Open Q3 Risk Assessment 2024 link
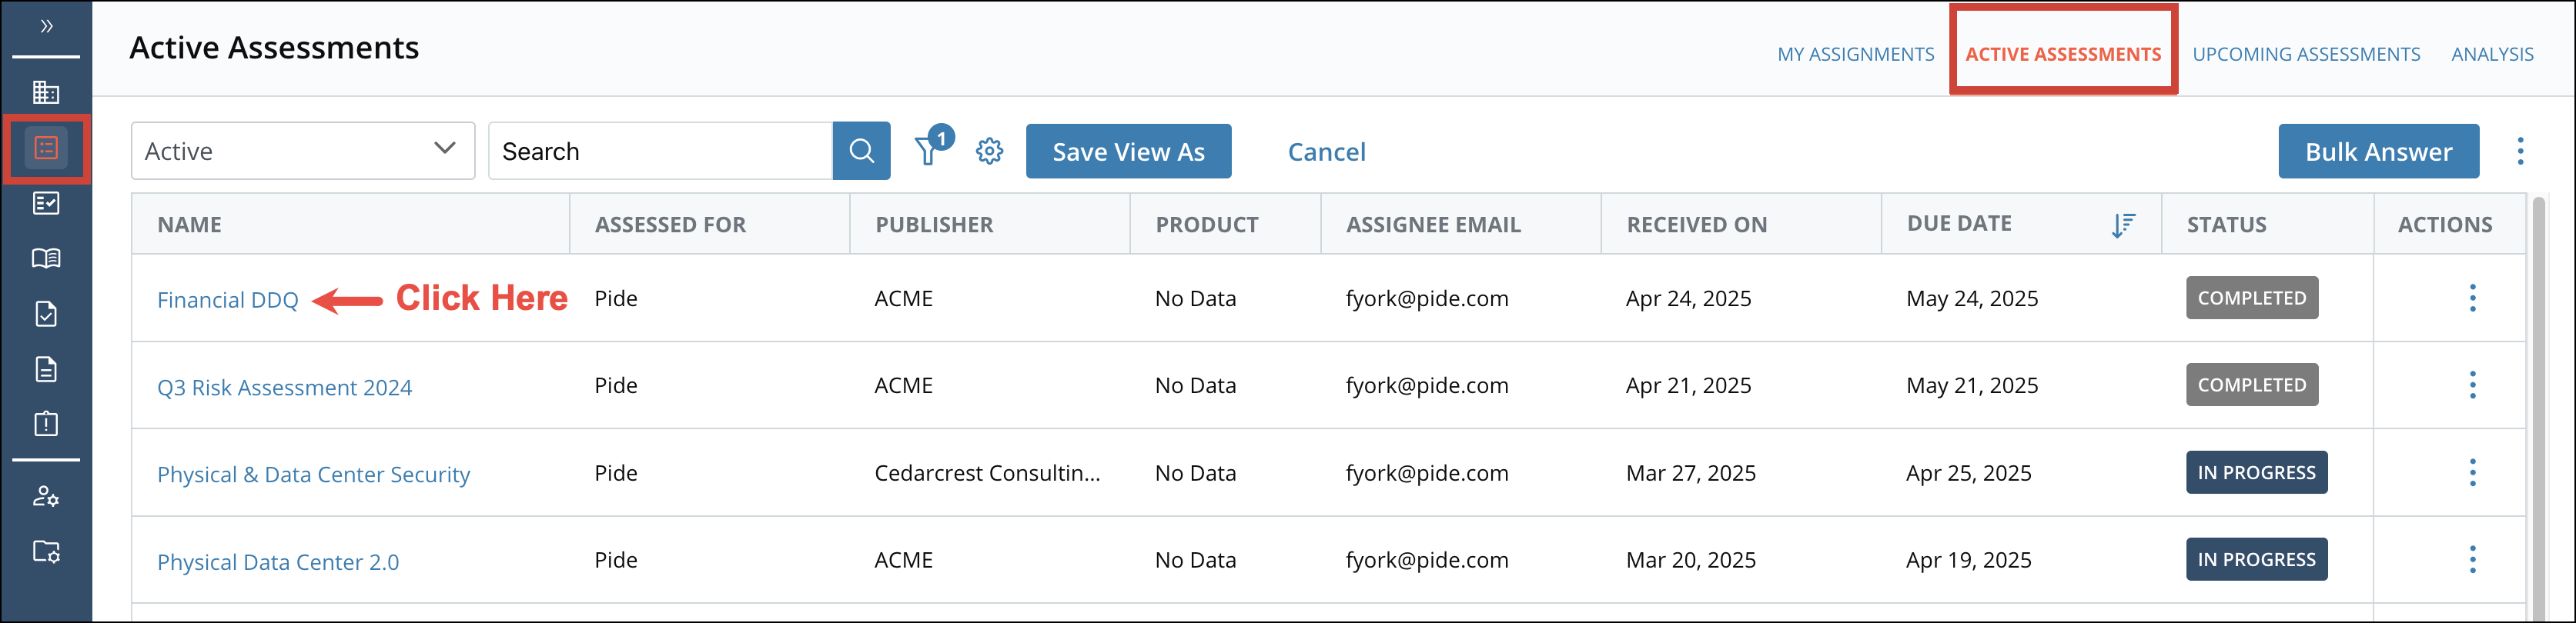The height and width of the screenshot is (623, 2576). [x=284, y=388]
